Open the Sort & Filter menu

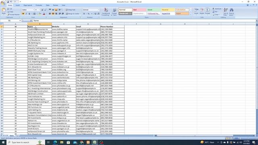click(x=226, y=12)
